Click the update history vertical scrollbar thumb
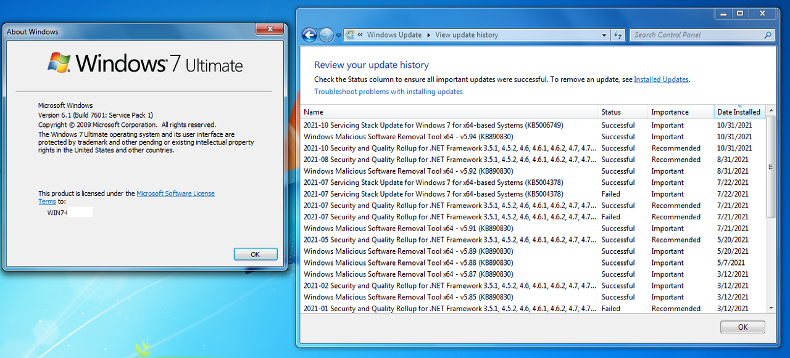The image size is (790, 358). pos(771,166)
